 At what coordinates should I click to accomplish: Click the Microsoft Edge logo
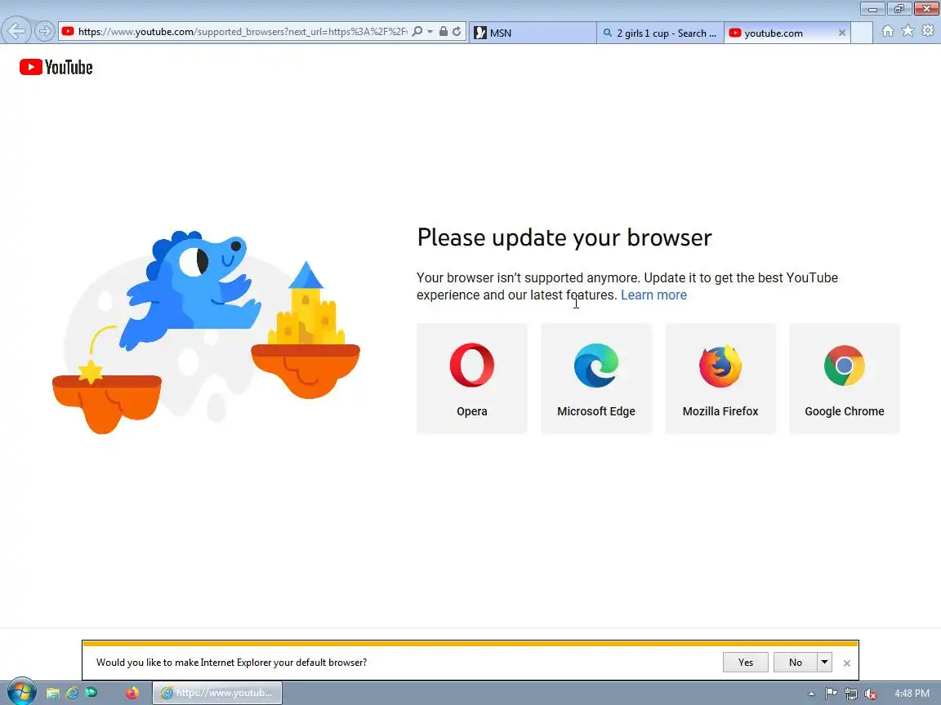596,365
